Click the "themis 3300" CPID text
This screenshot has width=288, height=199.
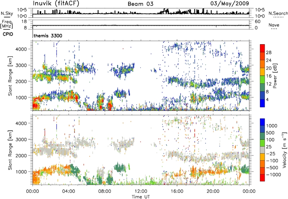(48, 36)
